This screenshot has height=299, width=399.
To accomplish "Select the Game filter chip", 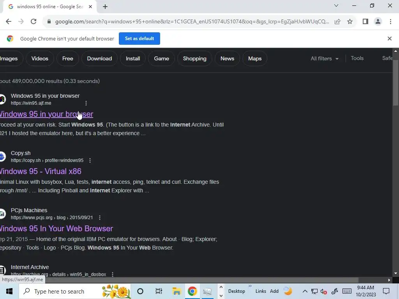I will point(161,58).
